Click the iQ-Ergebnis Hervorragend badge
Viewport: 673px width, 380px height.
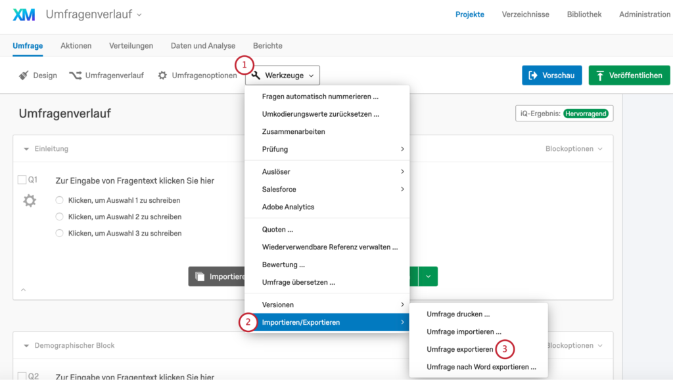586,114
